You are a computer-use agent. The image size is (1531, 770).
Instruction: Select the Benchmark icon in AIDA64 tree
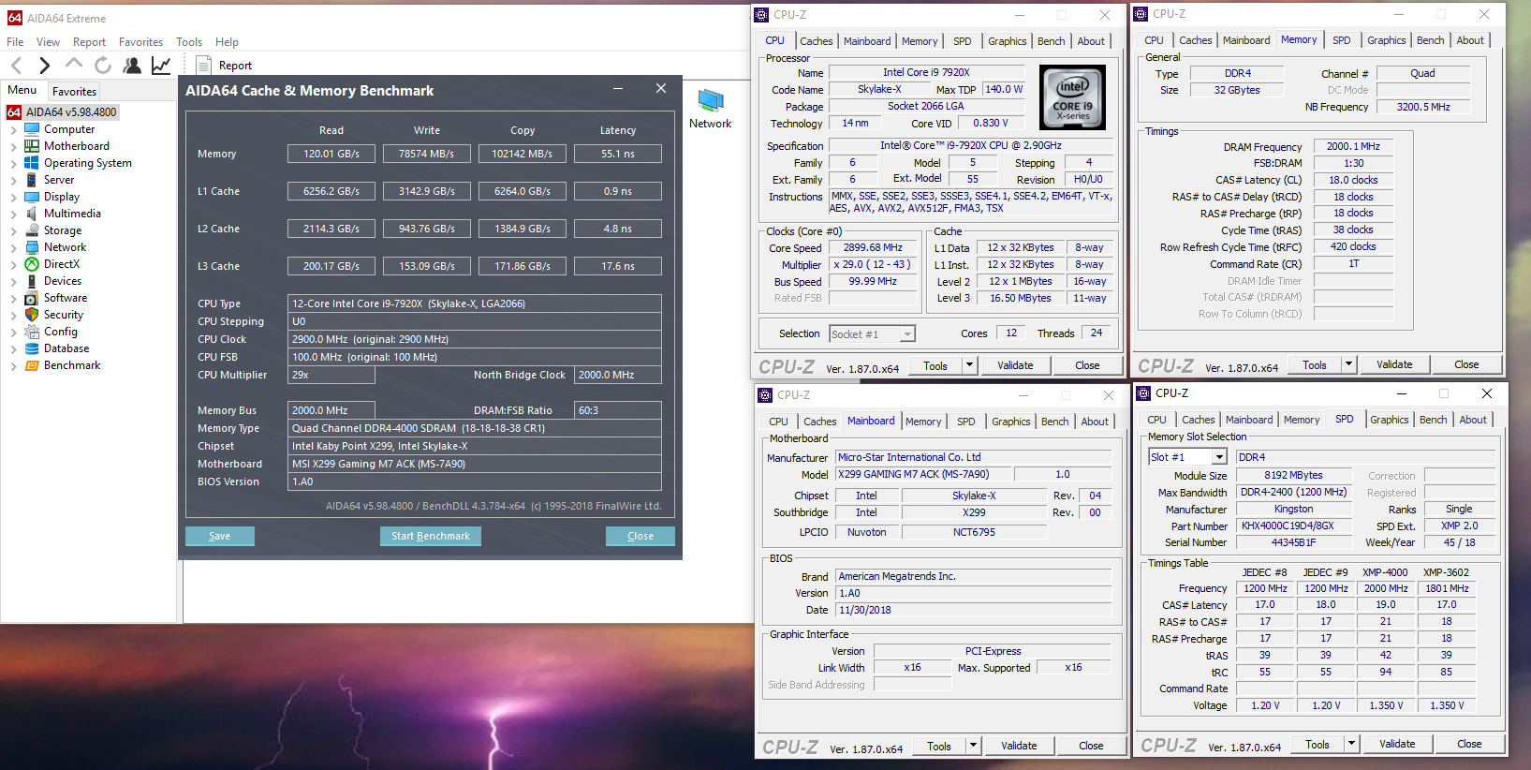32,365
